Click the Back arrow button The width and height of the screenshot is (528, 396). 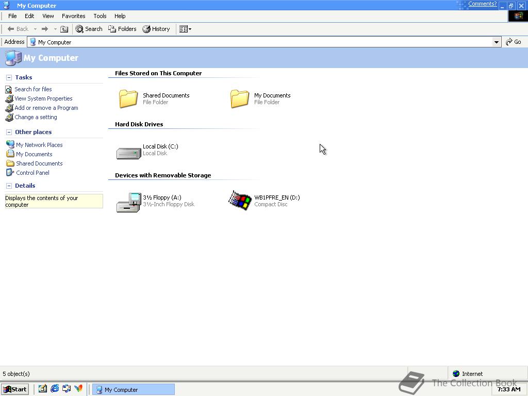pos(18,29)
